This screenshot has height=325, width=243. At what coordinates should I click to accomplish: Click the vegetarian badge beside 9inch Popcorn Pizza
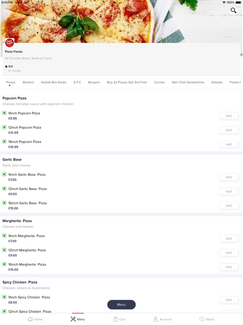pyautogui.click(x=4, y=113)
